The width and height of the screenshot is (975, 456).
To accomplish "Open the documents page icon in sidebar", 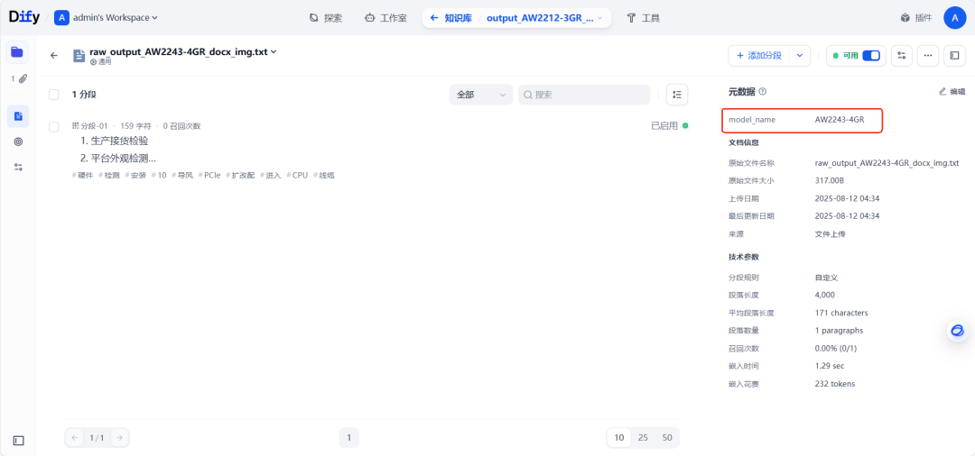I will coord(18,116).
